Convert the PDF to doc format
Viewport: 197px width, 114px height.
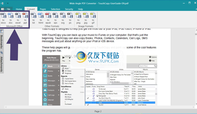tap(11, 18)
